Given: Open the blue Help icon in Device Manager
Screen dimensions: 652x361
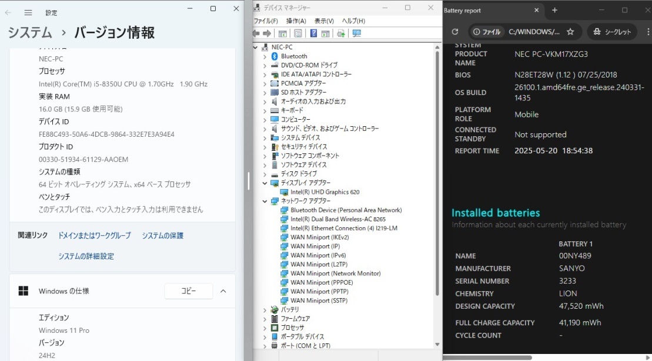Looking at the screenshot, I should [x=313, y=33].
